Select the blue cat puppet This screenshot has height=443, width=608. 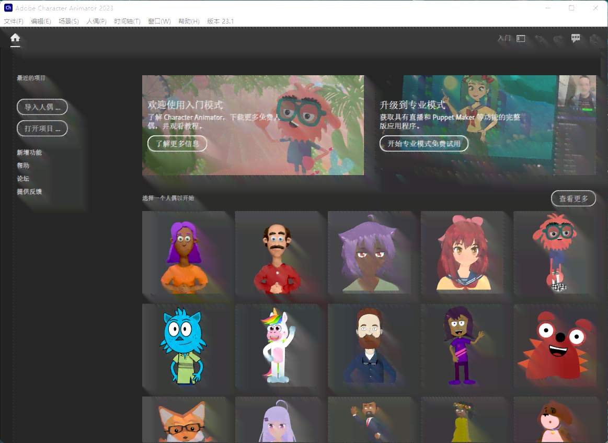coord(183,345)
